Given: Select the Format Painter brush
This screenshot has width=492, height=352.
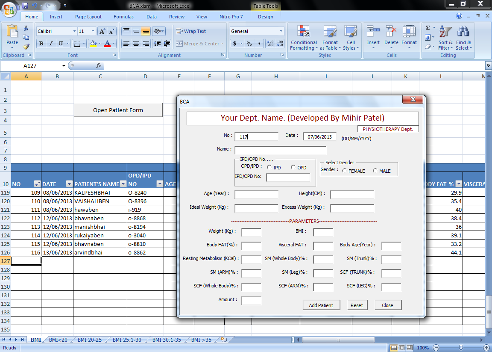Looking at the screenshot, I should click(26, 47).
